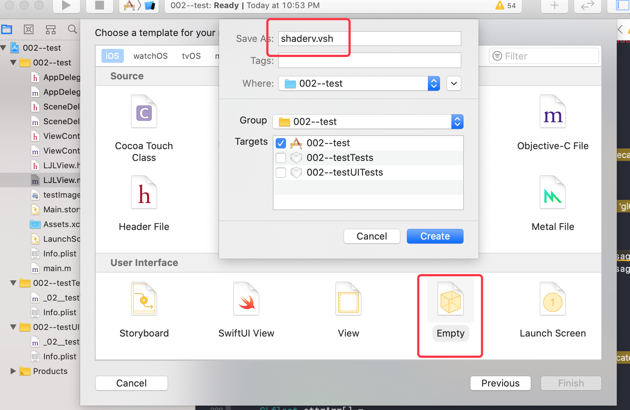Viewport: 630px width, 410px height.
Task: Click the Tags input field
Action: coord(370,60)
